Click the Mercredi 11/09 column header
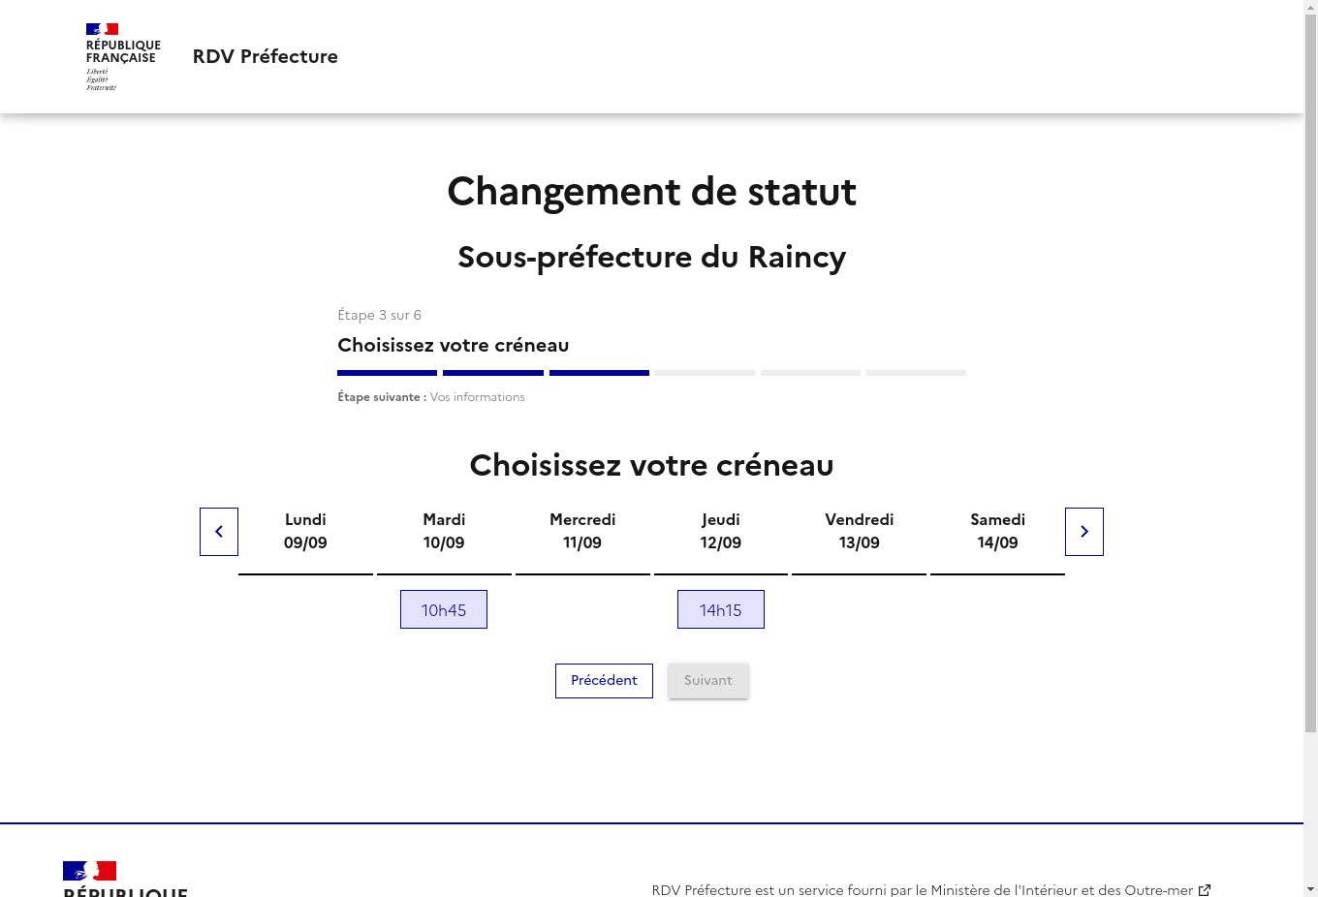 point(582,532)
